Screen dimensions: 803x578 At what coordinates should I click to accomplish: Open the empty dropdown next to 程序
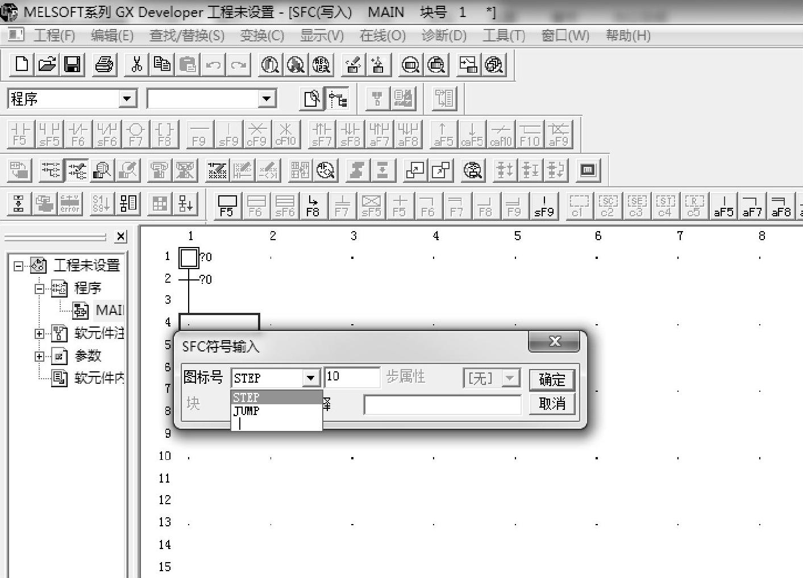point(266,99)
